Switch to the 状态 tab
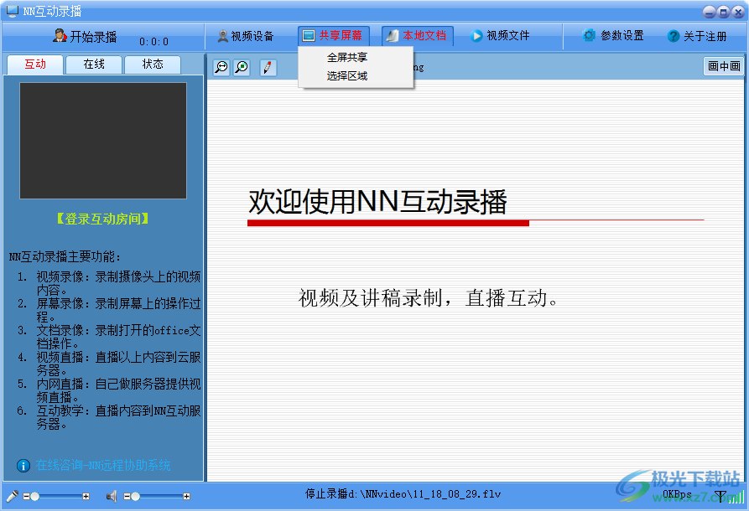749x511 pixels. [153, 65]
